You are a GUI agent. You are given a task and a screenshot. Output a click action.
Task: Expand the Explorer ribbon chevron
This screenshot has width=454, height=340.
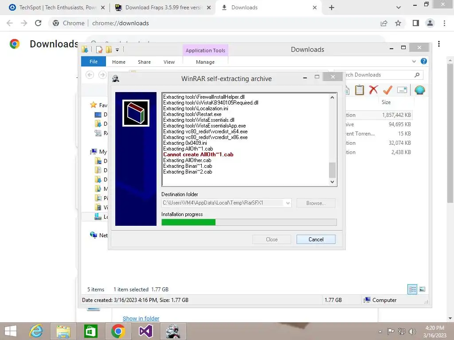click(414, 61)
